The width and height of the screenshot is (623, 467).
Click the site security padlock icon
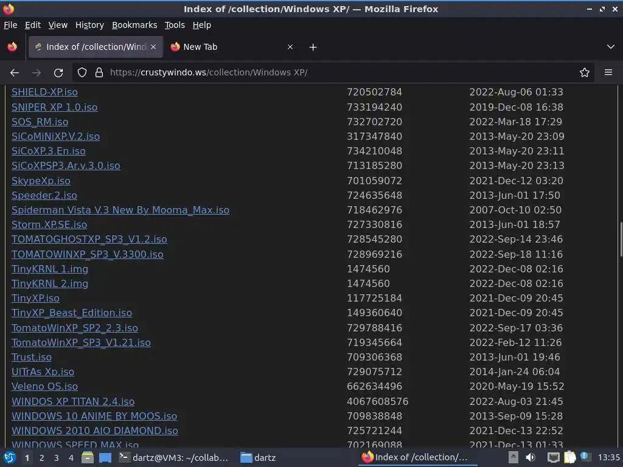99,73
